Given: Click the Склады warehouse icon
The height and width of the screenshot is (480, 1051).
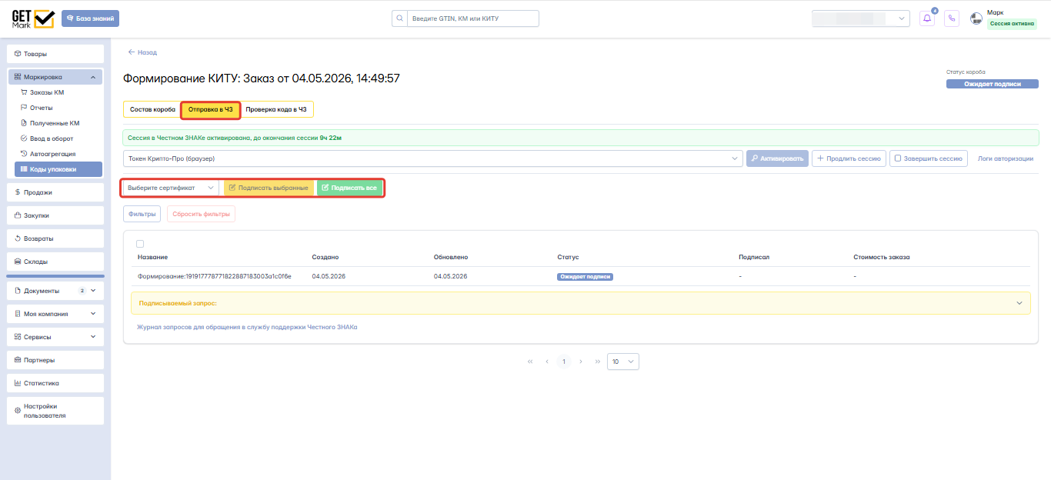Looking at the screenshot, I should [x=18, y=262].
